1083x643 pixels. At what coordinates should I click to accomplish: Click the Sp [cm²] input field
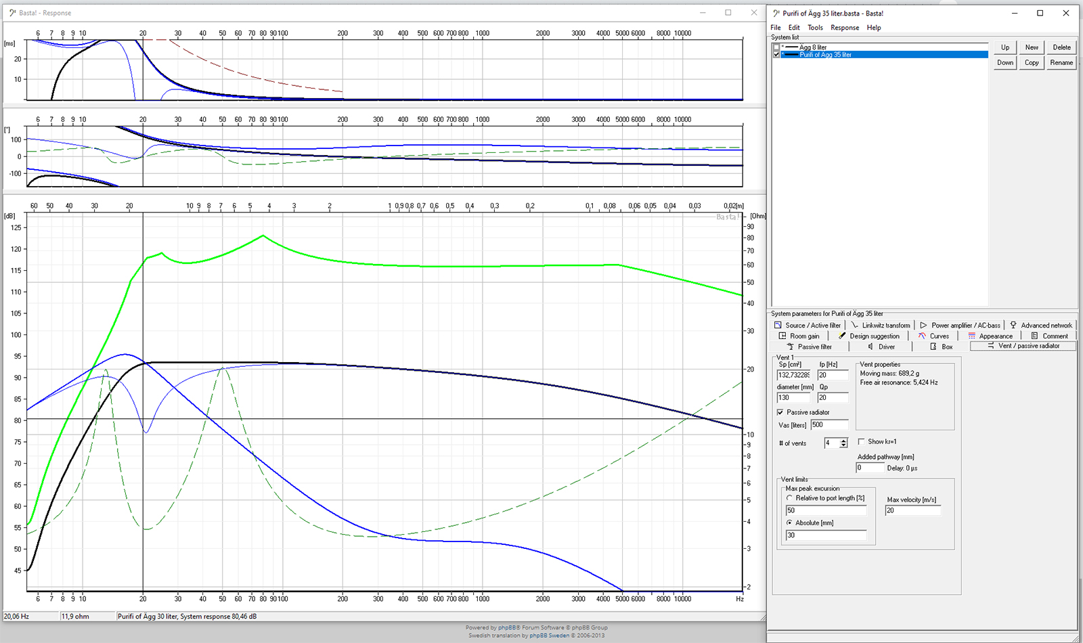pos(794,375)
